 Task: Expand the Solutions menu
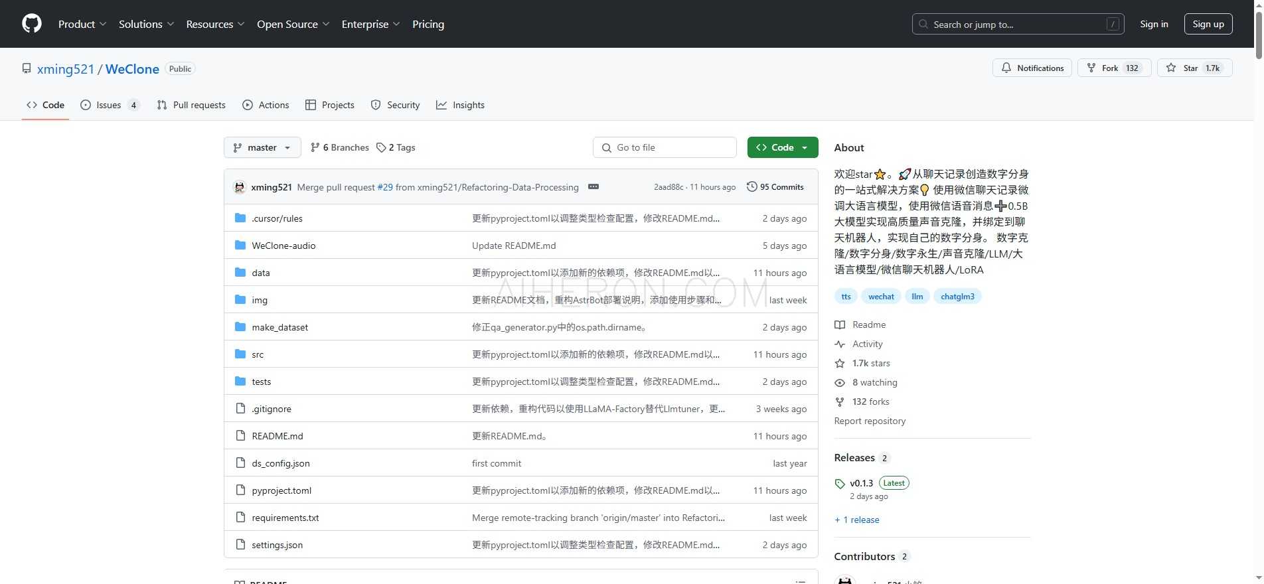pyautogui.click(x=146, y=24)
